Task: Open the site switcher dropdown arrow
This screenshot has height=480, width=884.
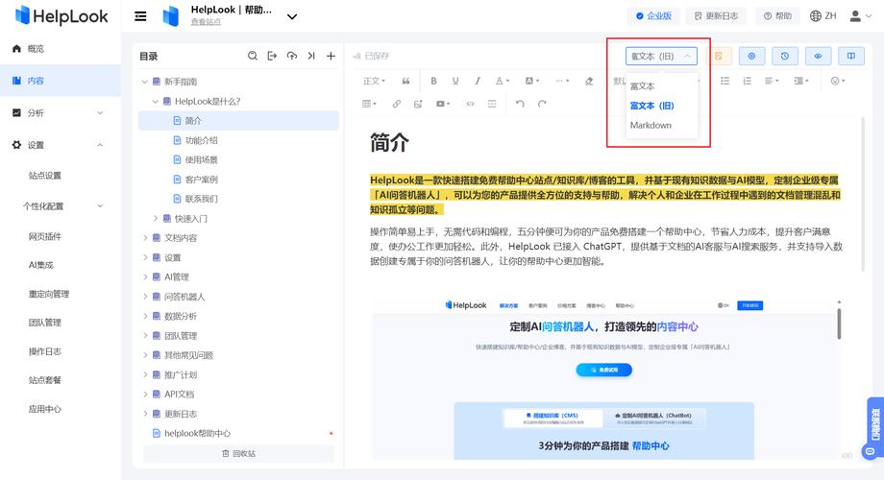Action: 292,17
